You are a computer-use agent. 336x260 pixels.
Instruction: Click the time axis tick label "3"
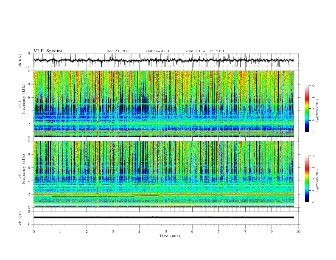click(x=113, y=232)
